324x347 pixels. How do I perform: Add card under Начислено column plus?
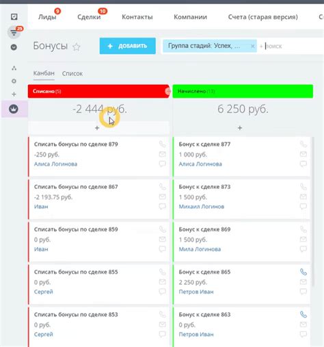[240, 128]
